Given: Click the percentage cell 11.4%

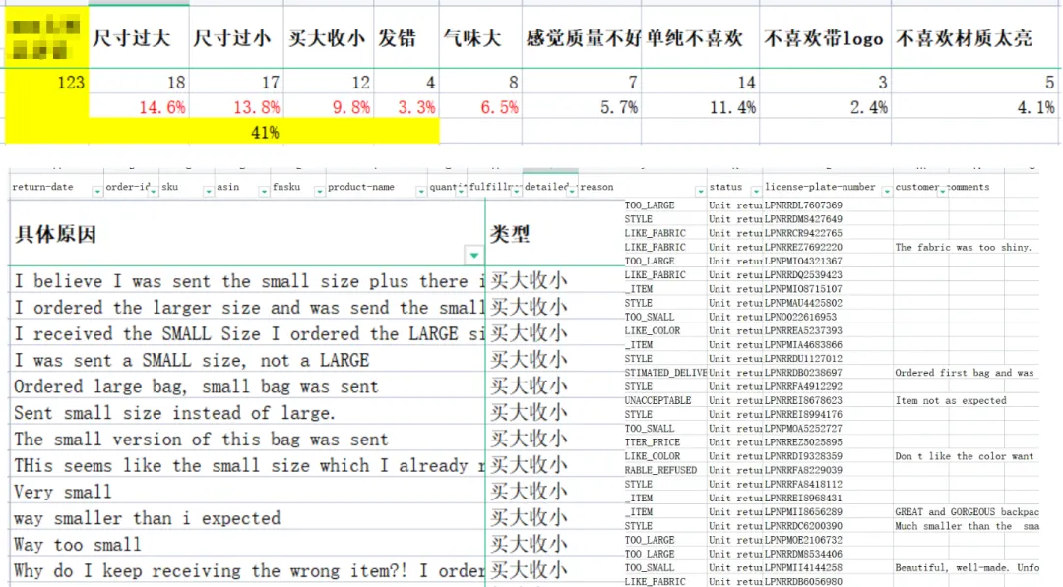Looking at the screenshot, I should (x=701, y=107).
